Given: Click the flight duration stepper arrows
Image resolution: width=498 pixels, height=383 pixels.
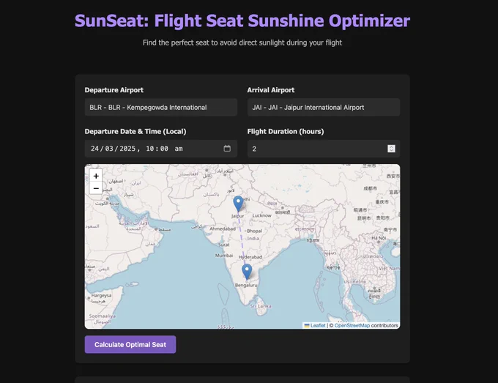Looking at the screenshot, I should click(391, 149).
